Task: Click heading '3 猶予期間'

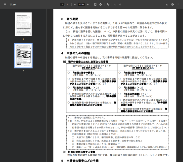Action: click(x=70, y=19)
